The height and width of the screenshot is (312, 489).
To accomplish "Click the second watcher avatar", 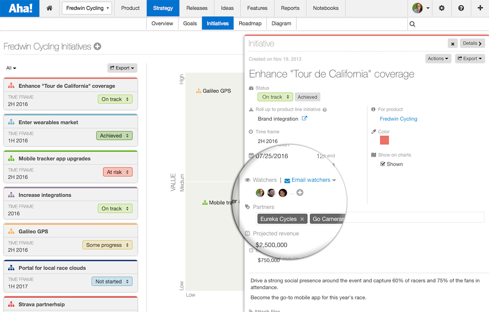I will [x=271, y=193].
